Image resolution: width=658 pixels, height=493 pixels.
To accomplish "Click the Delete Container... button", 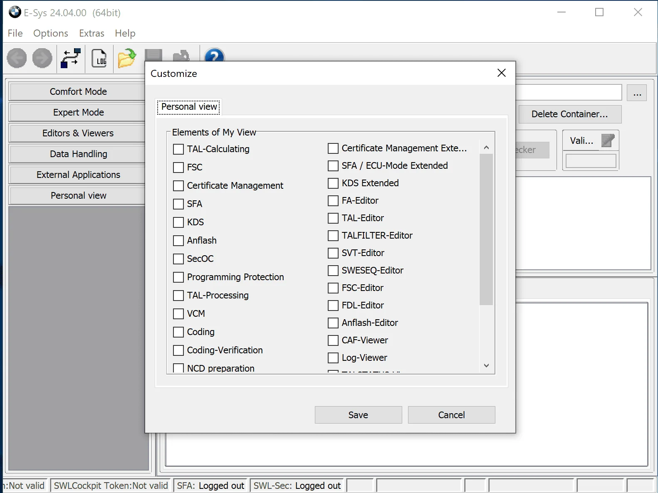I will 570,114.
